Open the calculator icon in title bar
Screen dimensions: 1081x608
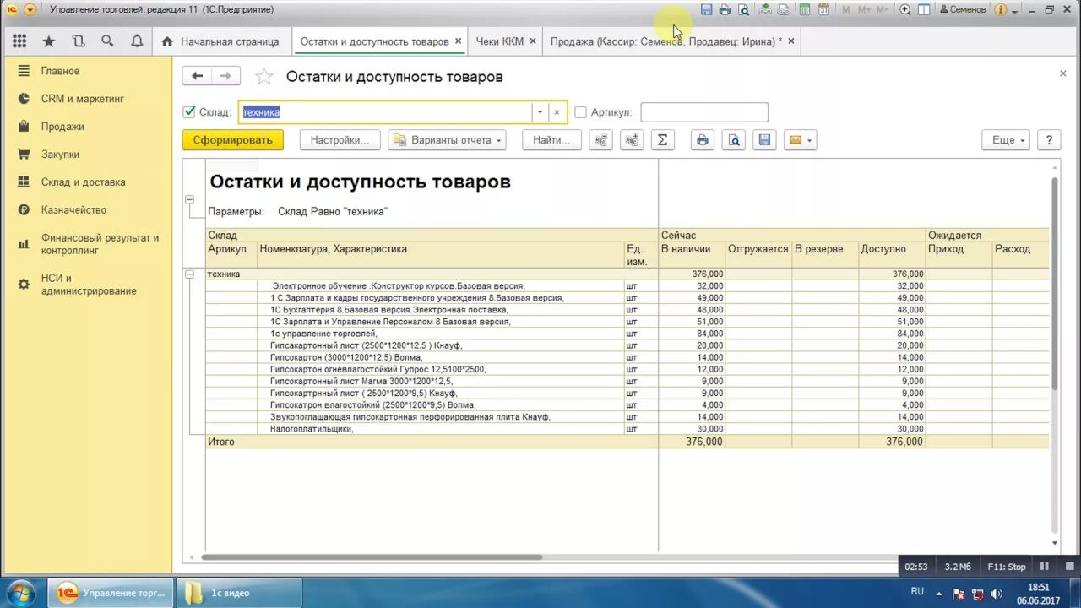[805, 9]
